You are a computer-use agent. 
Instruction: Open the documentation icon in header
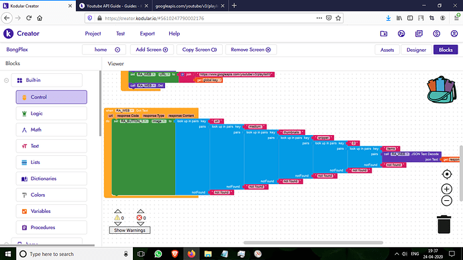pos(419,34)
